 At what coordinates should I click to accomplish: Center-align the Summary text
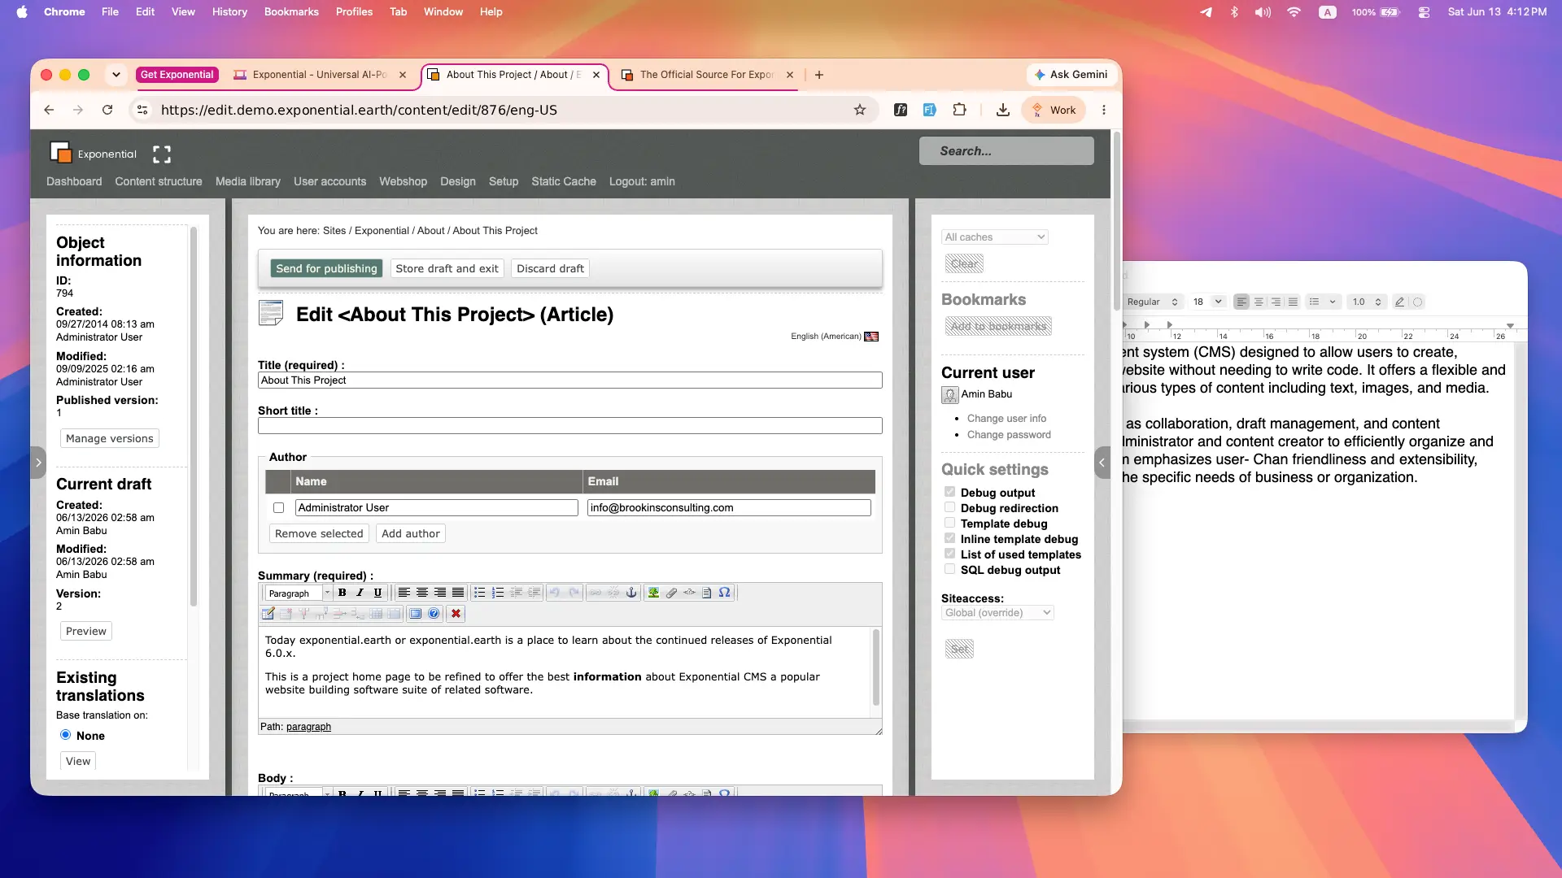(x=422, y=593)
